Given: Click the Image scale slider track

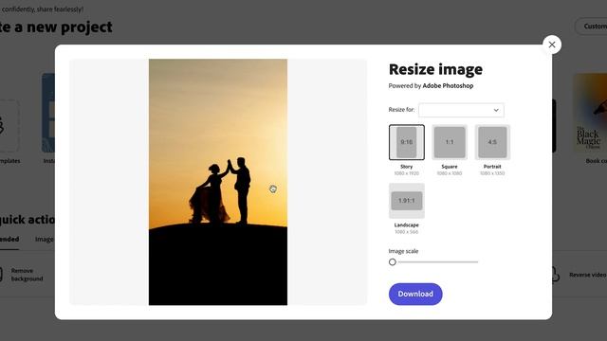Looking at the screenshot, I should pos(437,262).
